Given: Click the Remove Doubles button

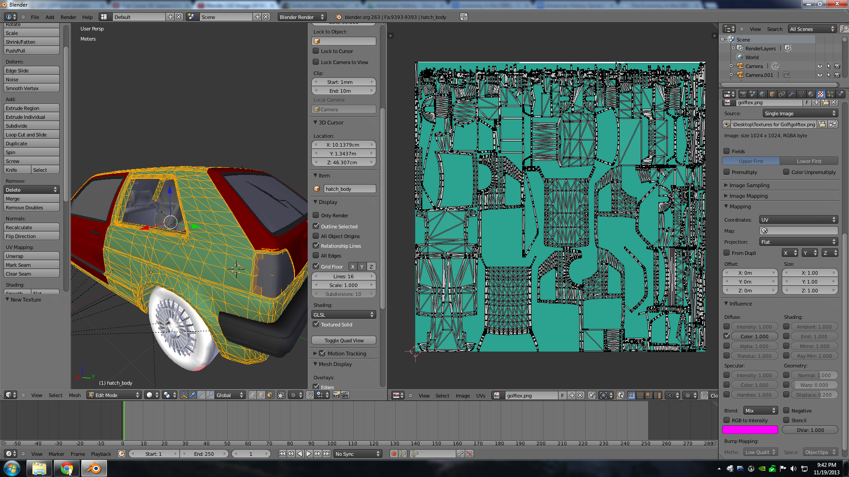Looking at the screenshot, I should coord(31,207).
